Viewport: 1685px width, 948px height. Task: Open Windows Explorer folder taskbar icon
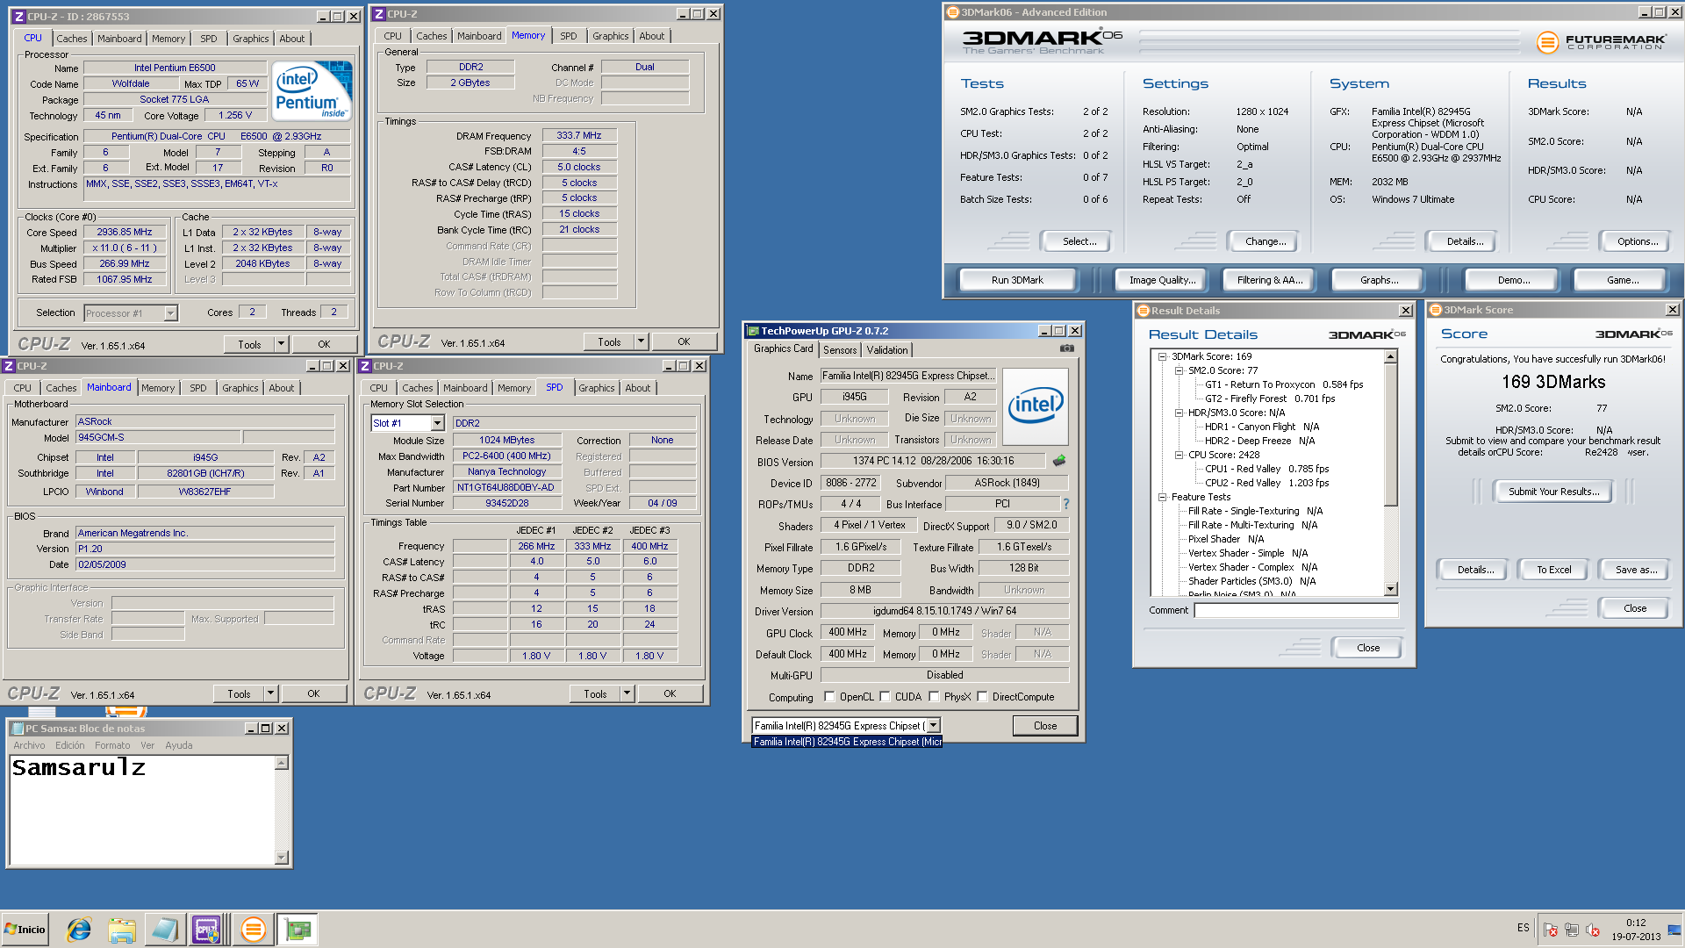pos(122,929)
